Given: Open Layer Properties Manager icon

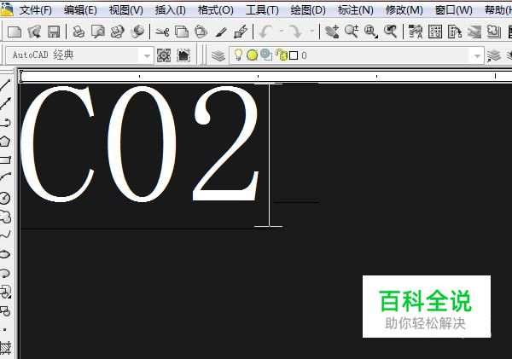Looking at the screenshot, I should point(218,55).
